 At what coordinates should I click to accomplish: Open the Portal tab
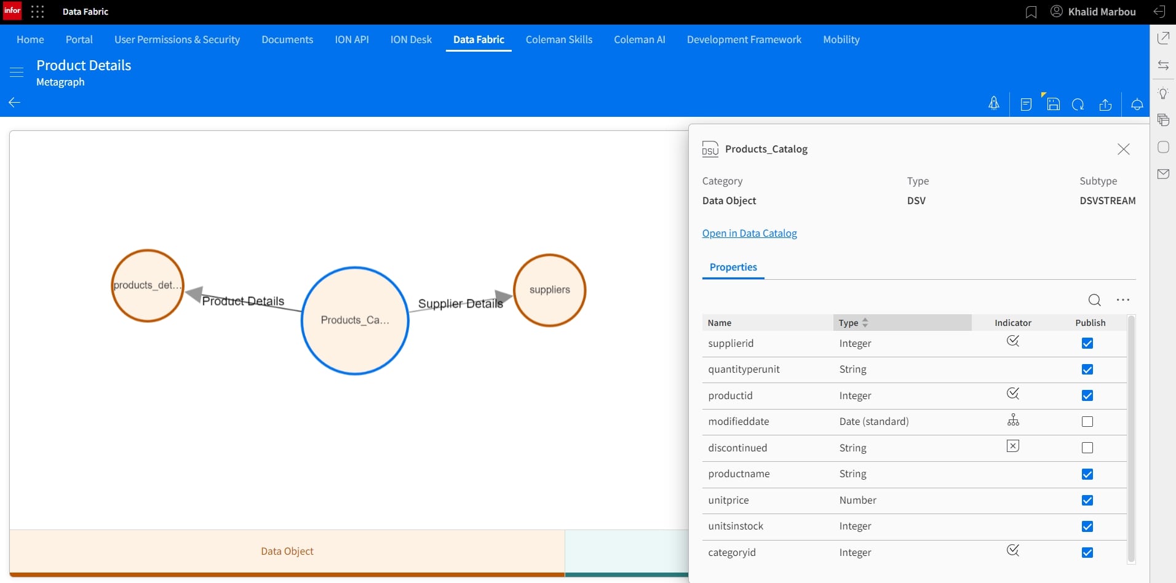[x=79, y=39]
